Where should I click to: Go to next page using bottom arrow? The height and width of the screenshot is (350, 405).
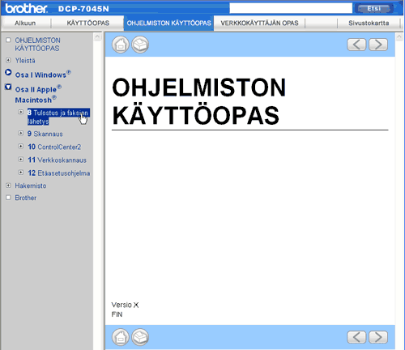pos(378,337)
